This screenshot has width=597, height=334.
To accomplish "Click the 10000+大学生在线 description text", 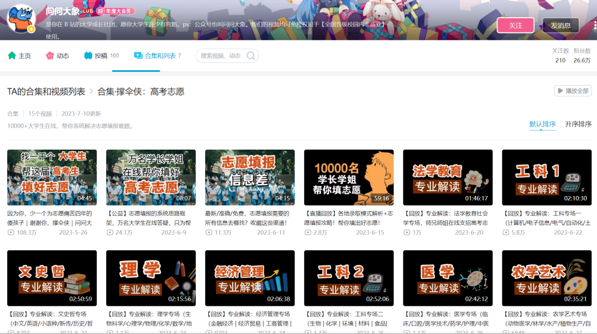I will 71,126.
